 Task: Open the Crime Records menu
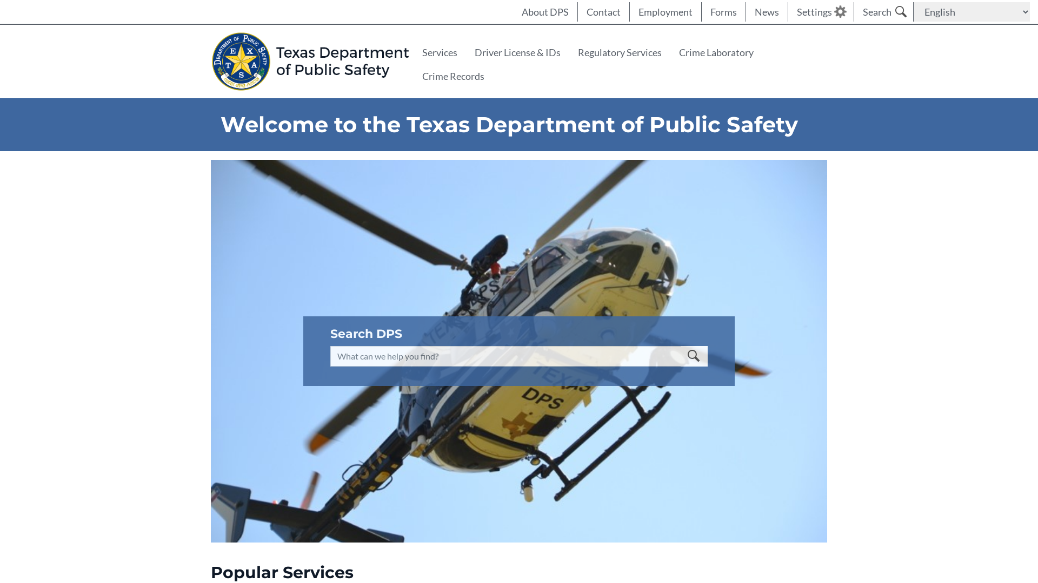[x=453, y=76]
